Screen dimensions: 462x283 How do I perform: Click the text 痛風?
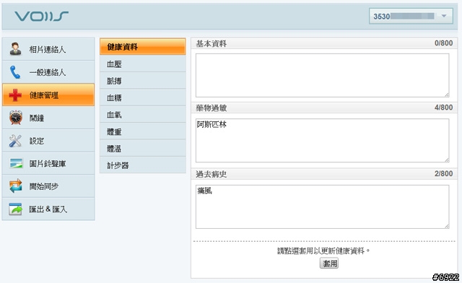204,191
